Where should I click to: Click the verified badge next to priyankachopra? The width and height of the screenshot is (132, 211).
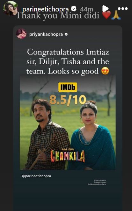pyautogui.click(x=66, y=34)
